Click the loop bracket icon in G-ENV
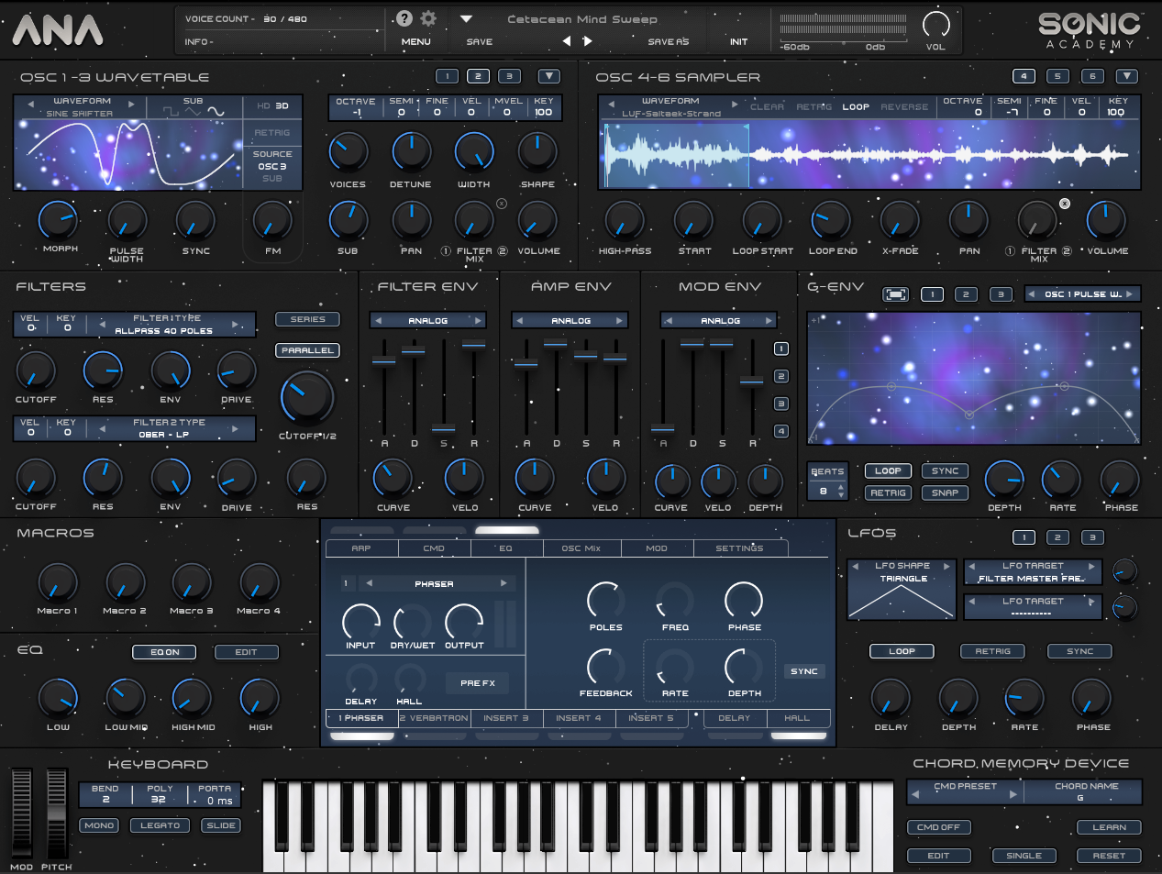The image size is (1162, 874). coord(896,293)
